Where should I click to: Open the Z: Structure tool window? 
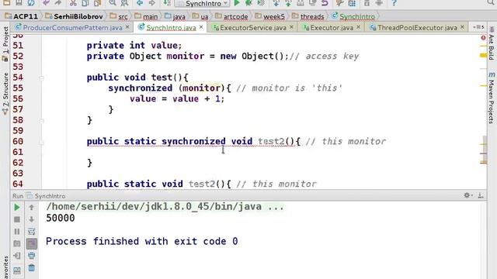coord(5,94)
